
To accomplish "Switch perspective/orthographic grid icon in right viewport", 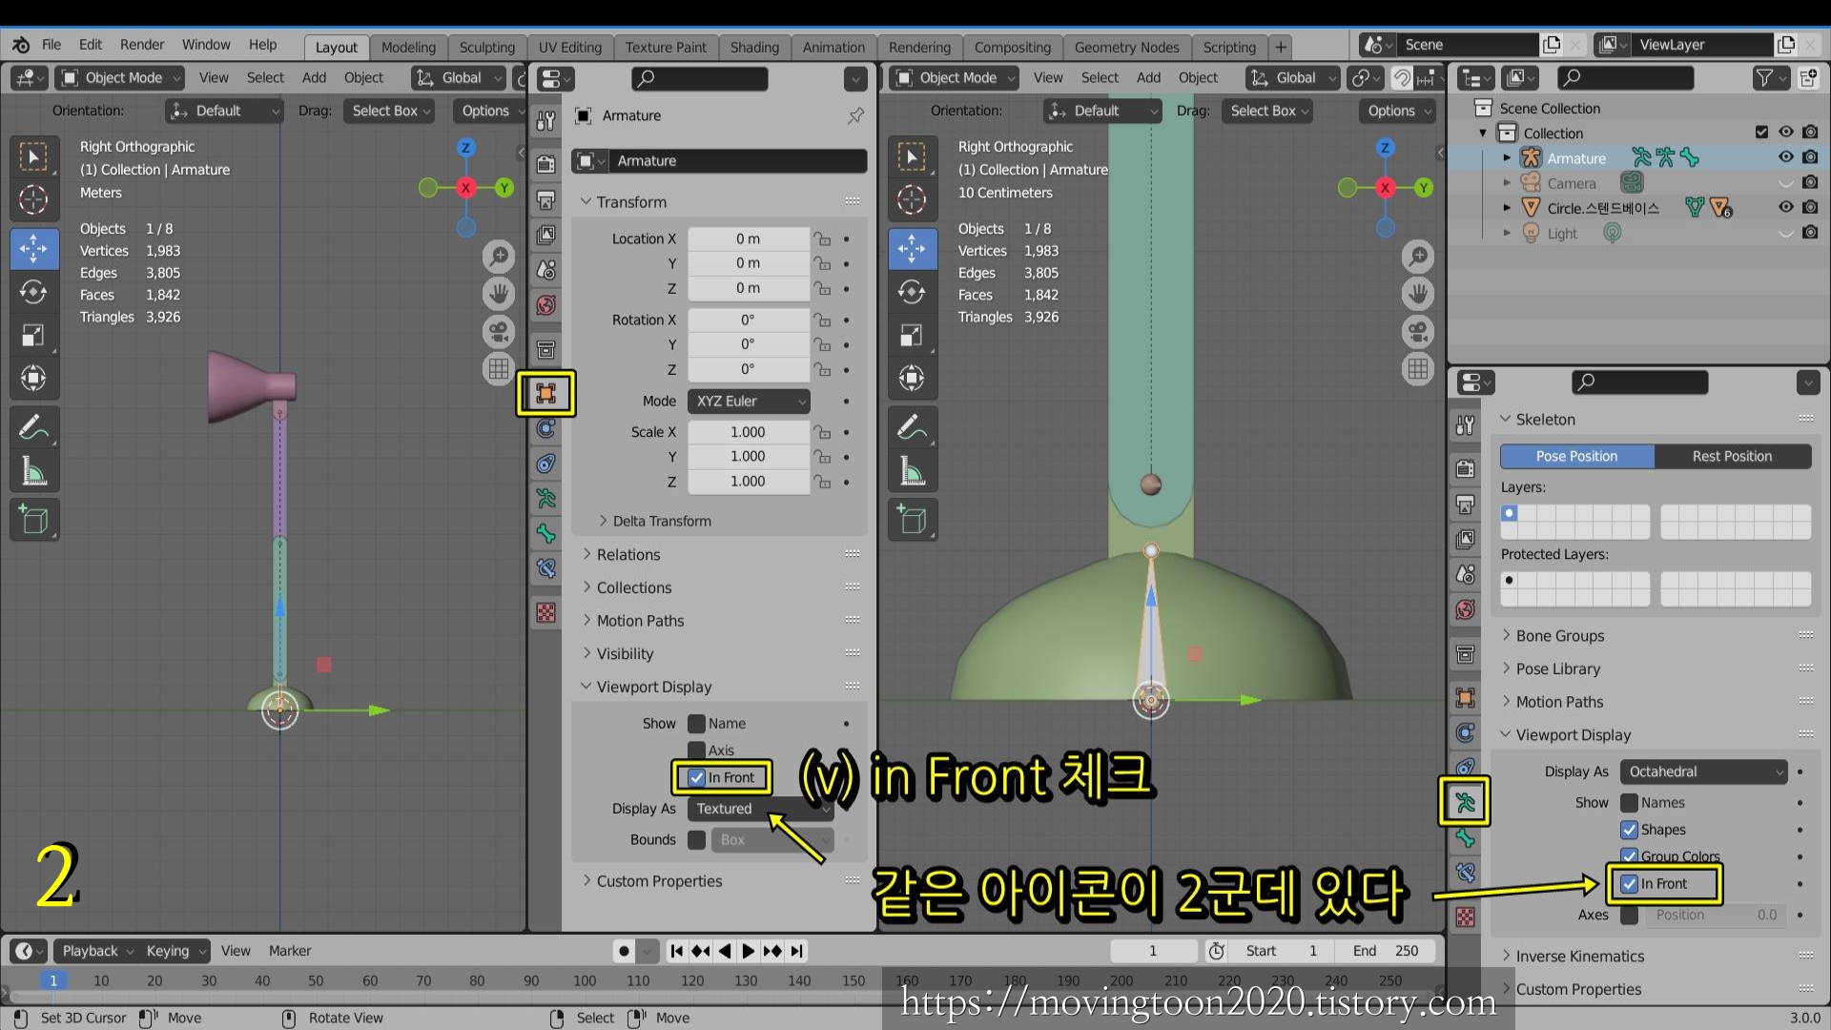I will tap(1418, 368).
